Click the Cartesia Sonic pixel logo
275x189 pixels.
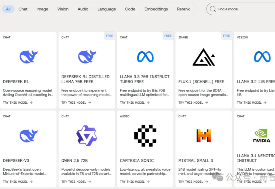pyautogui.click(x=145, y=136)
